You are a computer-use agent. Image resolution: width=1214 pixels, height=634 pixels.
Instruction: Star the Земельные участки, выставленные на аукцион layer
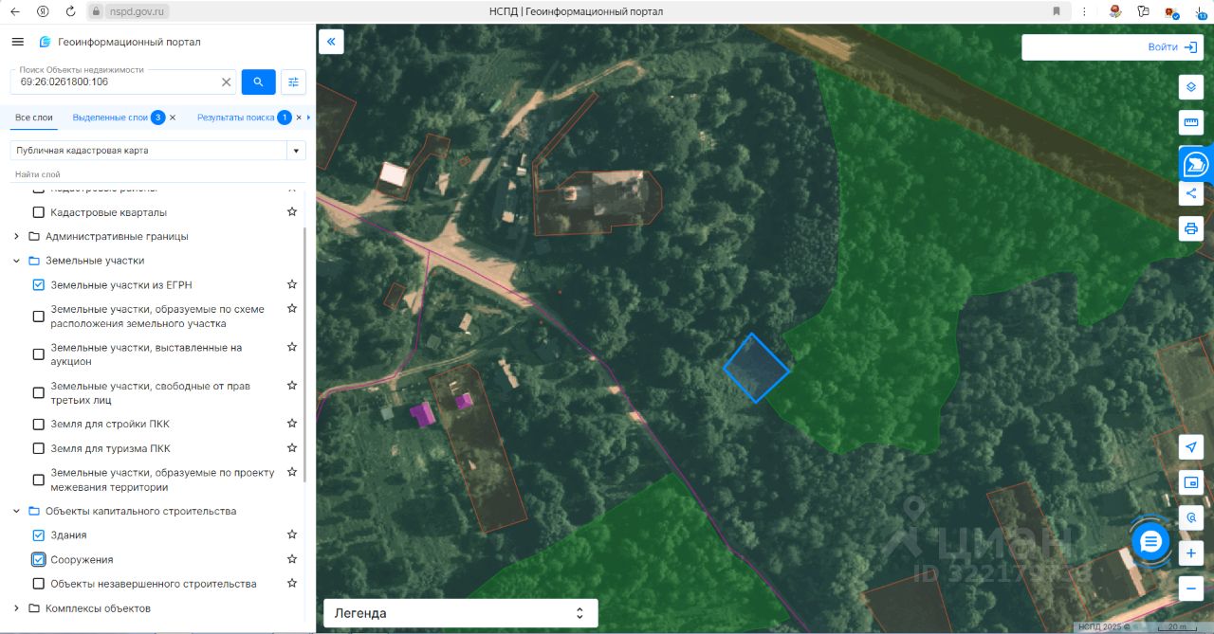tap(292, 347)
